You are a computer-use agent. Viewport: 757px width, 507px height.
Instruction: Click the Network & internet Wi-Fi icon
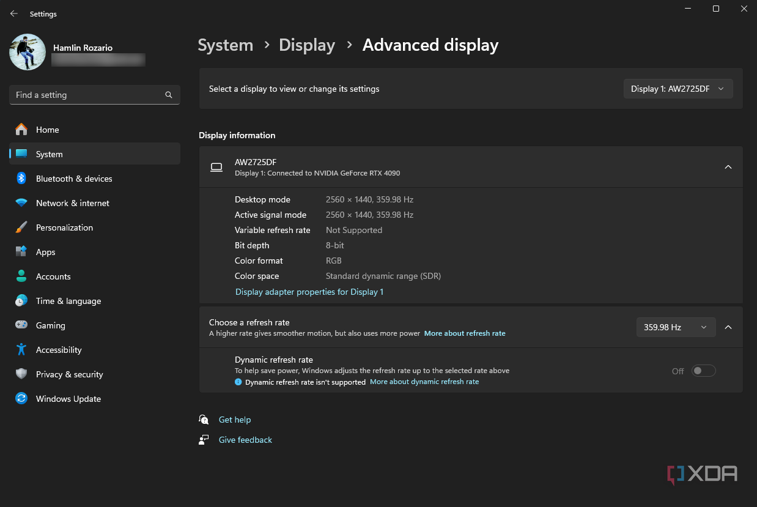pyautogui.click(x=21, y=203)
